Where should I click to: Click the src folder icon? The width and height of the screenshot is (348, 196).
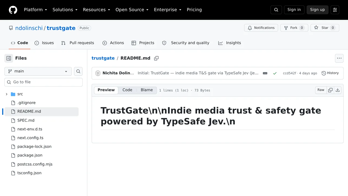click(x=13, y=94)
